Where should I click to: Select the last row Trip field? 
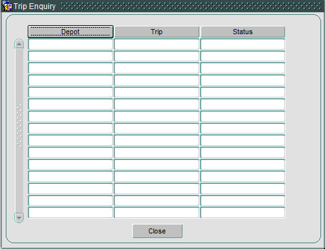coord(157,213)
